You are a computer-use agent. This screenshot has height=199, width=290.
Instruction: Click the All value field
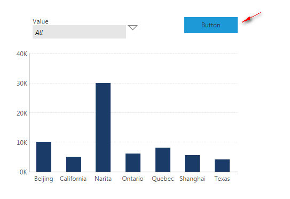tap(79, 32)
